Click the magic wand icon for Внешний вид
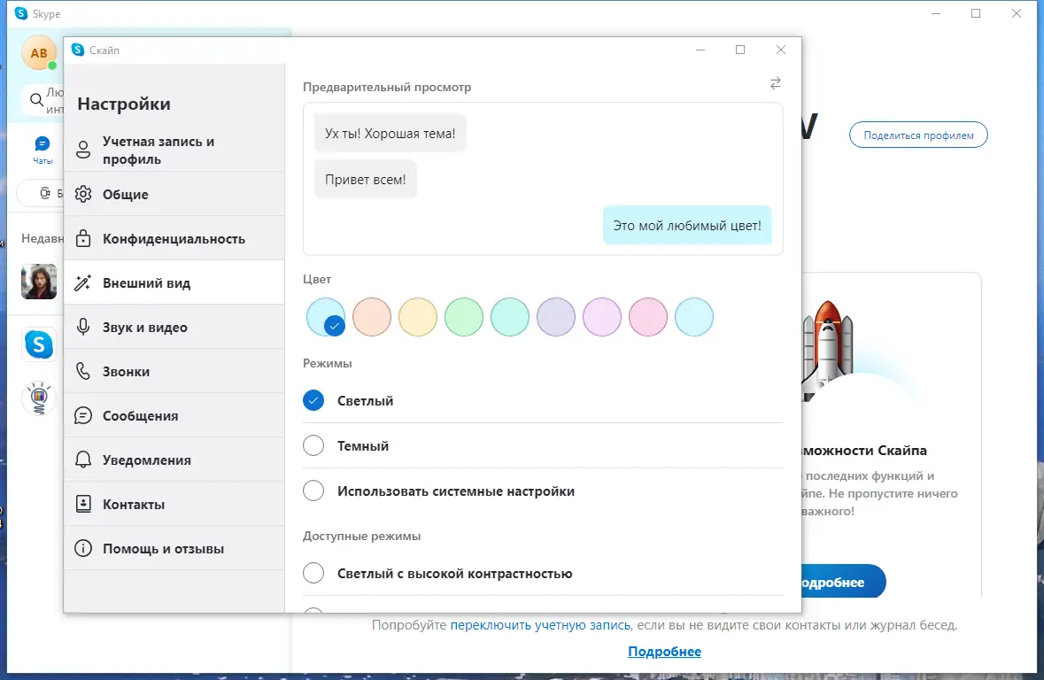This screenshot has width=1044, height=680. (x=83, y=283)
